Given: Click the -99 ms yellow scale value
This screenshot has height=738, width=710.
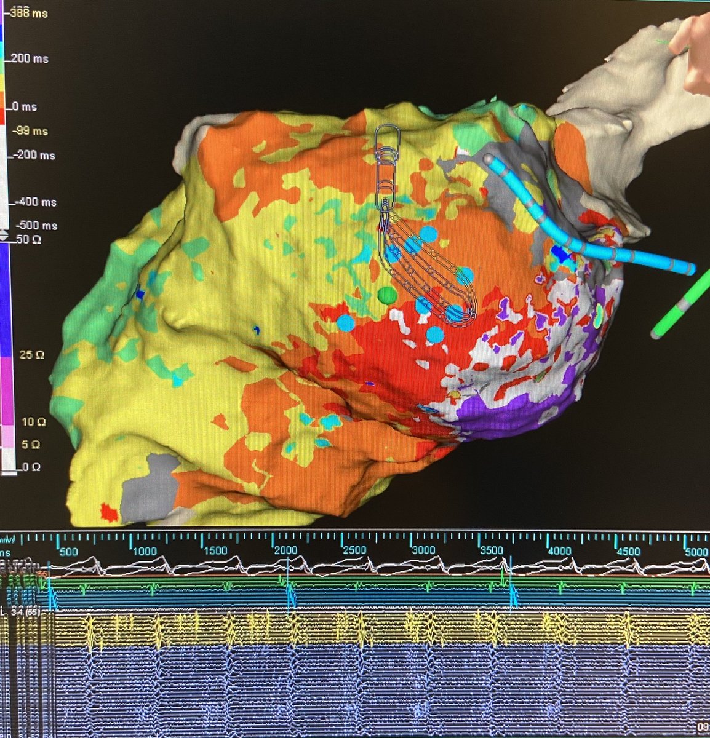Looking at the screenshot, I should click(30, 131).
